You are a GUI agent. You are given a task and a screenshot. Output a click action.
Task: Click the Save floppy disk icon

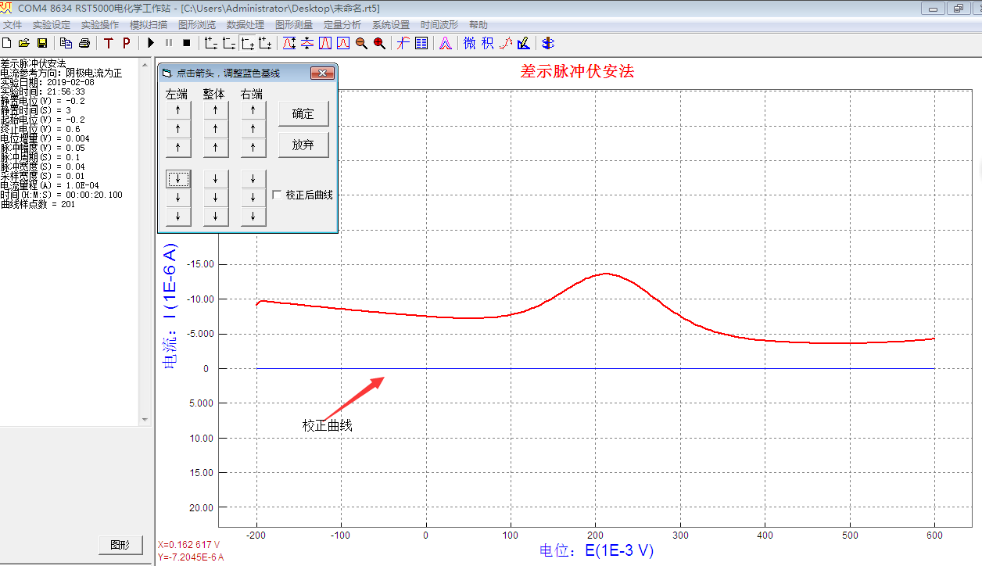point(42,43)
